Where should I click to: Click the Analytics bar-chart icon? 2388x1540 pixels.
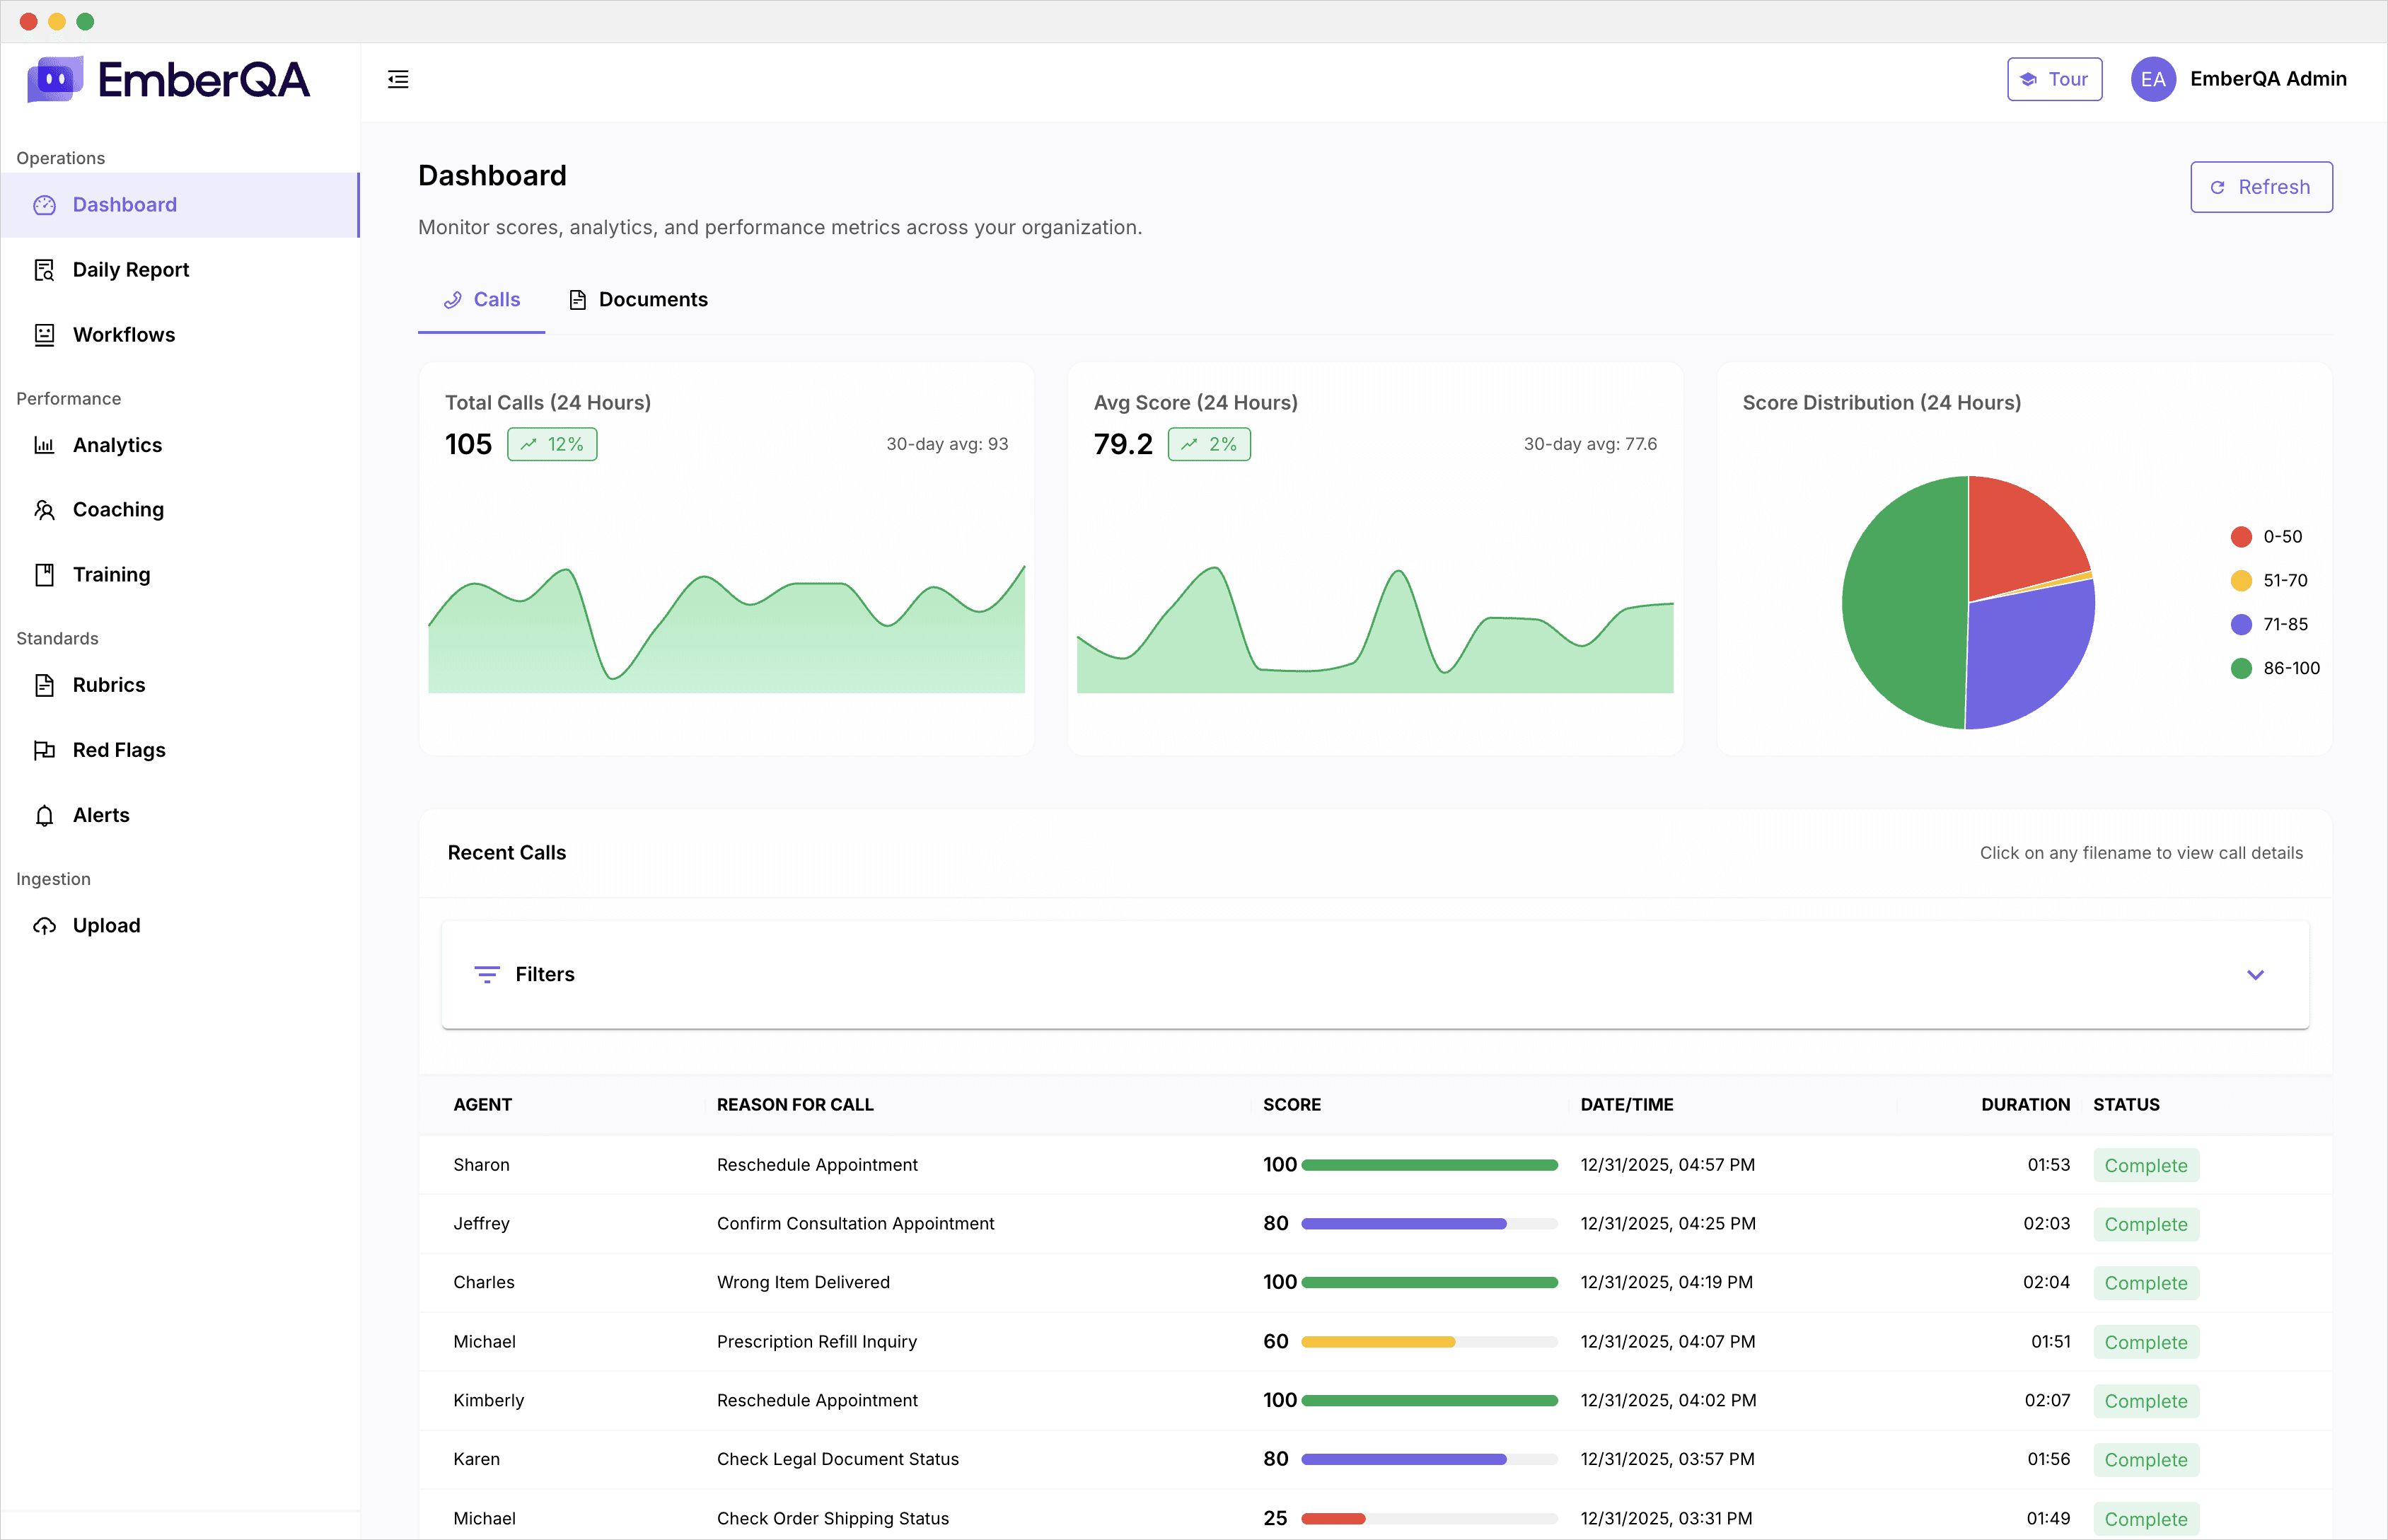coord(44,445)
